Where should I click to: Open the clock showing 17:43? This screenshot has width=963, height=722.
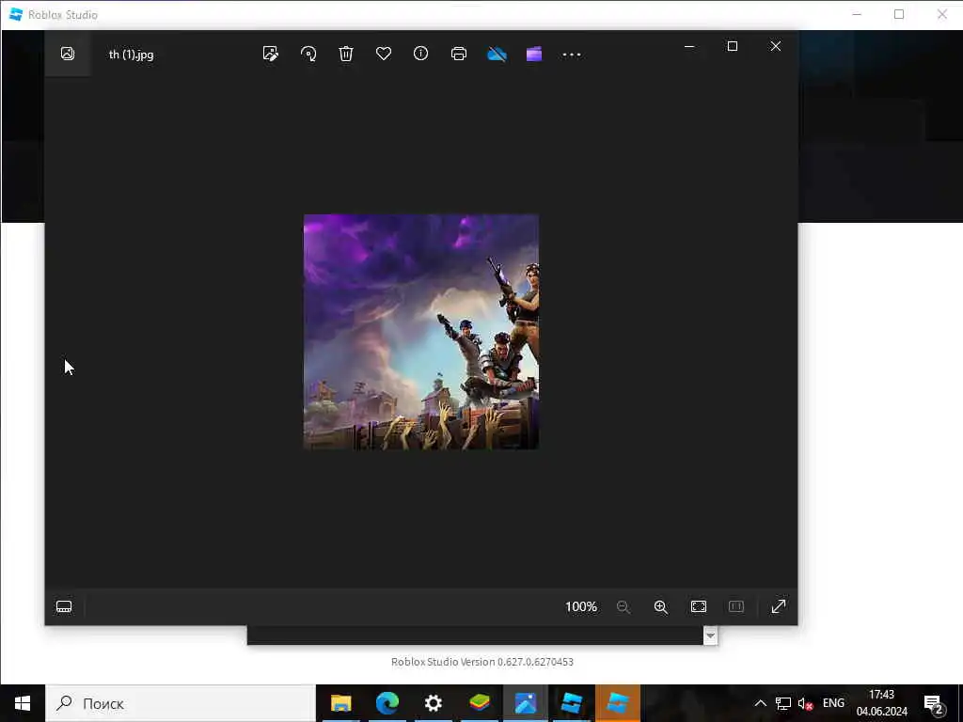881,703
